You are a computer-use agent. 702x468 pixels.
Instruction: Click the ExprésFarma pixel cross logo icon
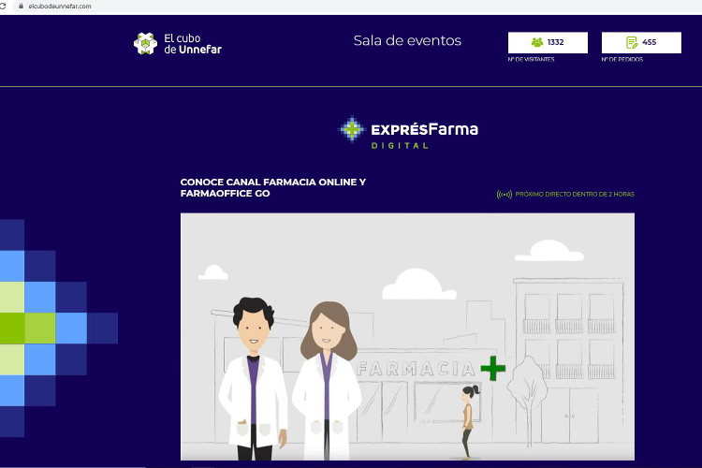tap(352, 129)
